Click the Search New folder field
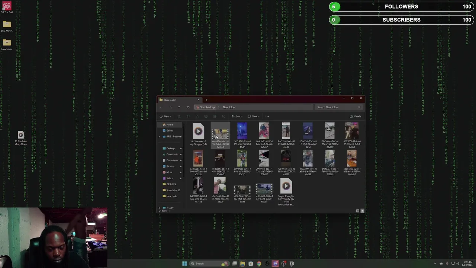476x268 pixels. 338,107
